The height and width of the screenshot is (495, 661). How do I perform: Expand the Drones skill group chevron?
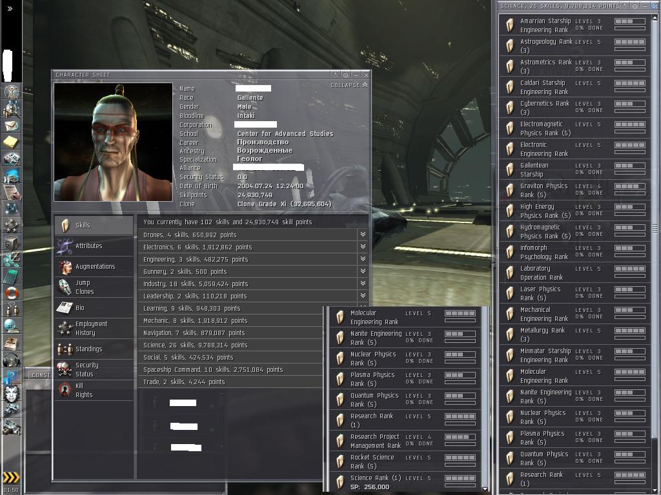363,235
